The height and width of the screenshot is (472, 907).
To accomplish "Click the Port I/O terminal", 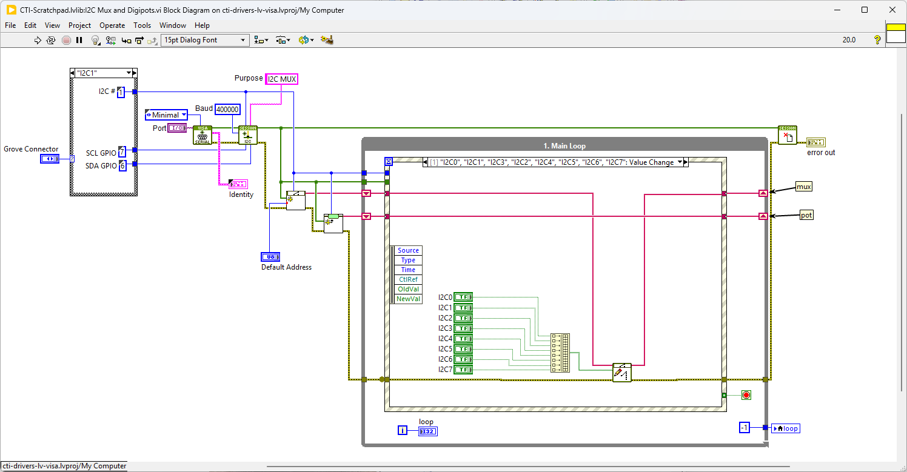I will click(176, 128).
